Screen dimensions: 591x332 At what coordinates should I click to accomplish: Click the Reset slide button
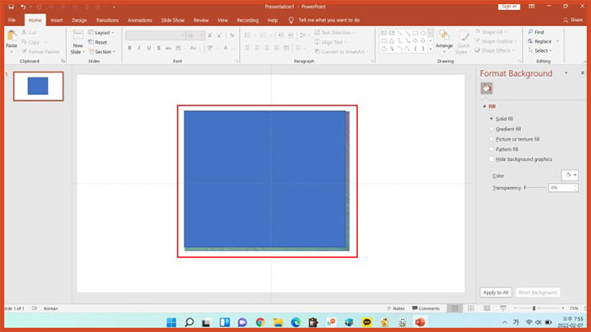pos(98,42)
